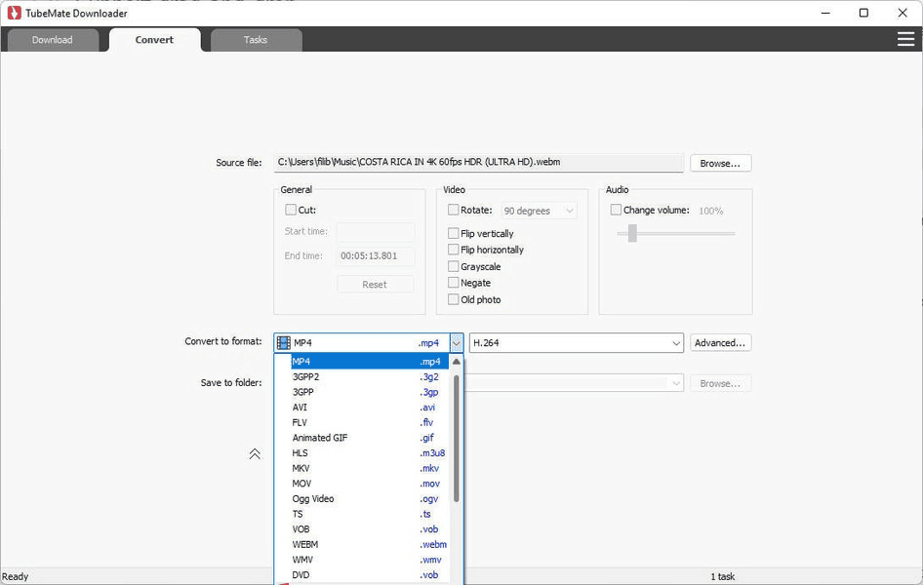Open the hamburger menu
This screenshot has width=923, height=585.
click(x=905, y=39)
